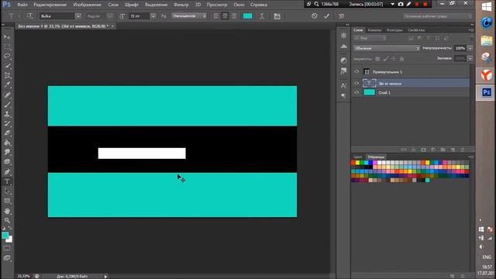Select the Move tool
496x279 pixels.
[7, 37]
